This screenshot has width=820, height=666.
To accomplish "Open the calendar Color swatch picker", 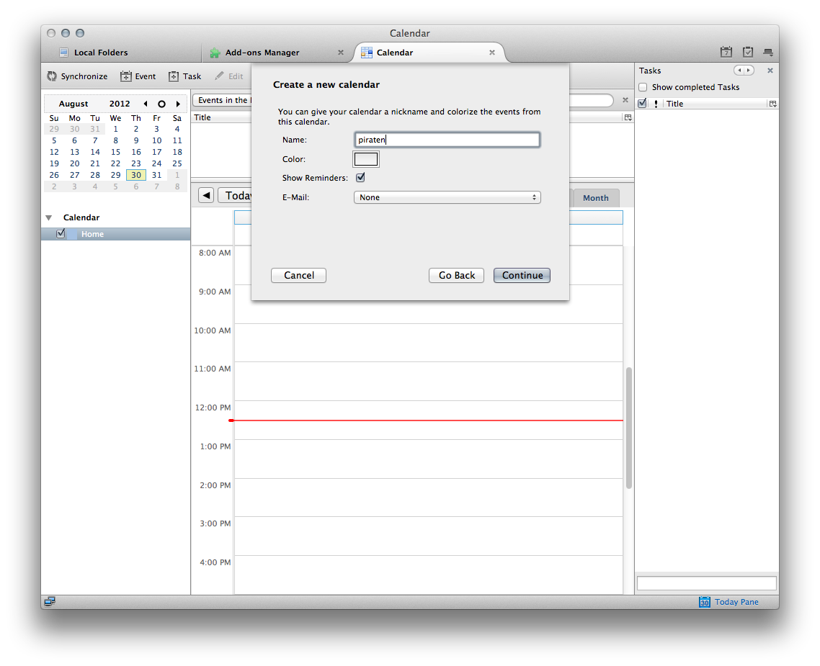I will (x=366, y=159).
